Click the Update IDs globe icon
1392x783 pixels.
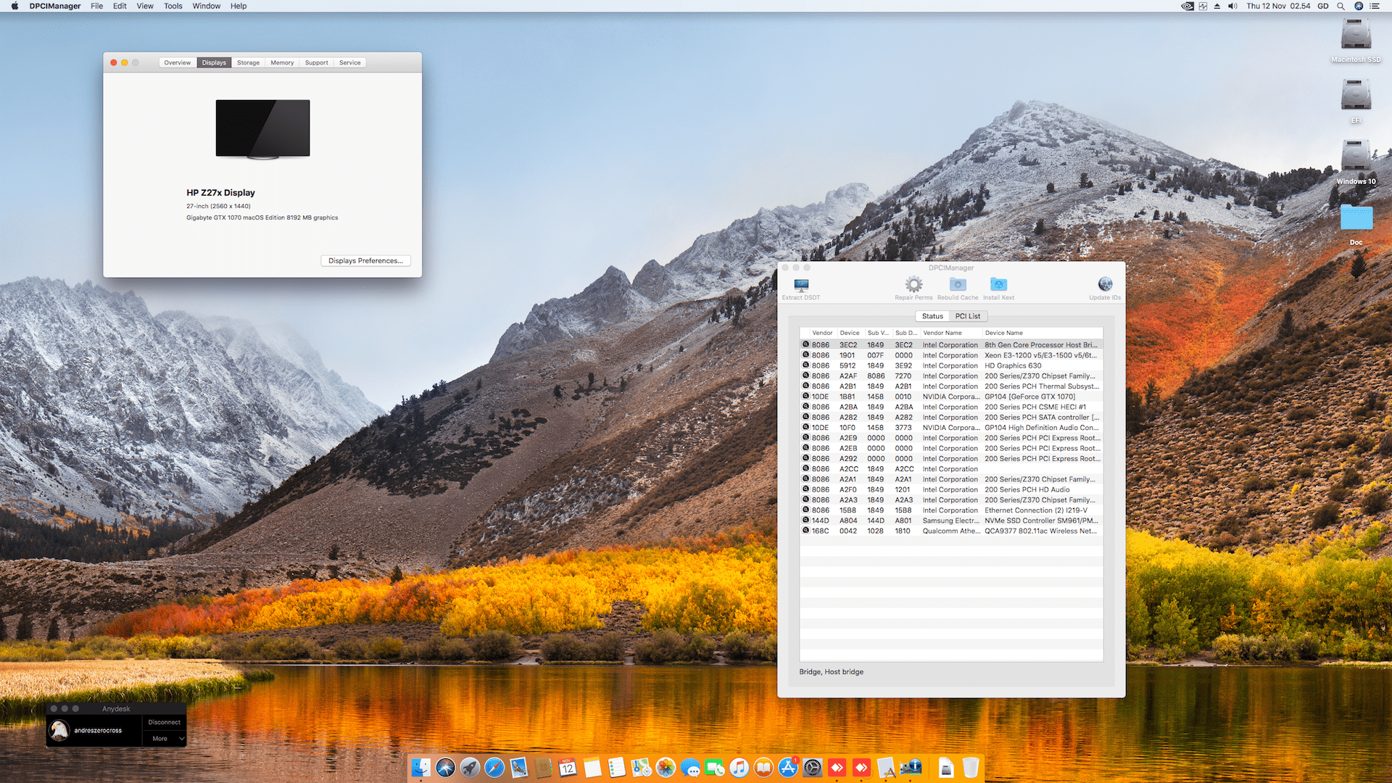(1105, 284)
